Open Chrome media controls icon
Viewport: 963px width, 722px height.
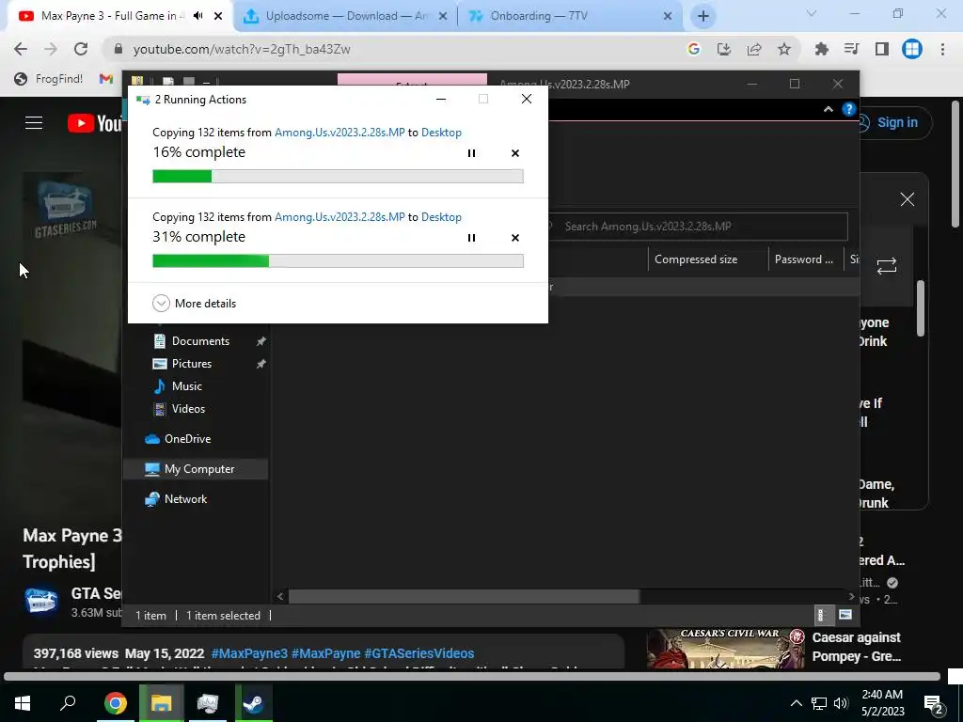[x=851, y=49]
